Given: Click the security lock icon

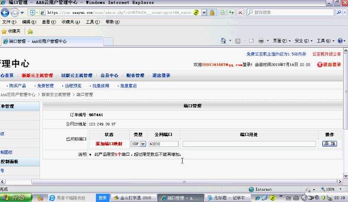Looking at the screenshot, I should point(212,12).
